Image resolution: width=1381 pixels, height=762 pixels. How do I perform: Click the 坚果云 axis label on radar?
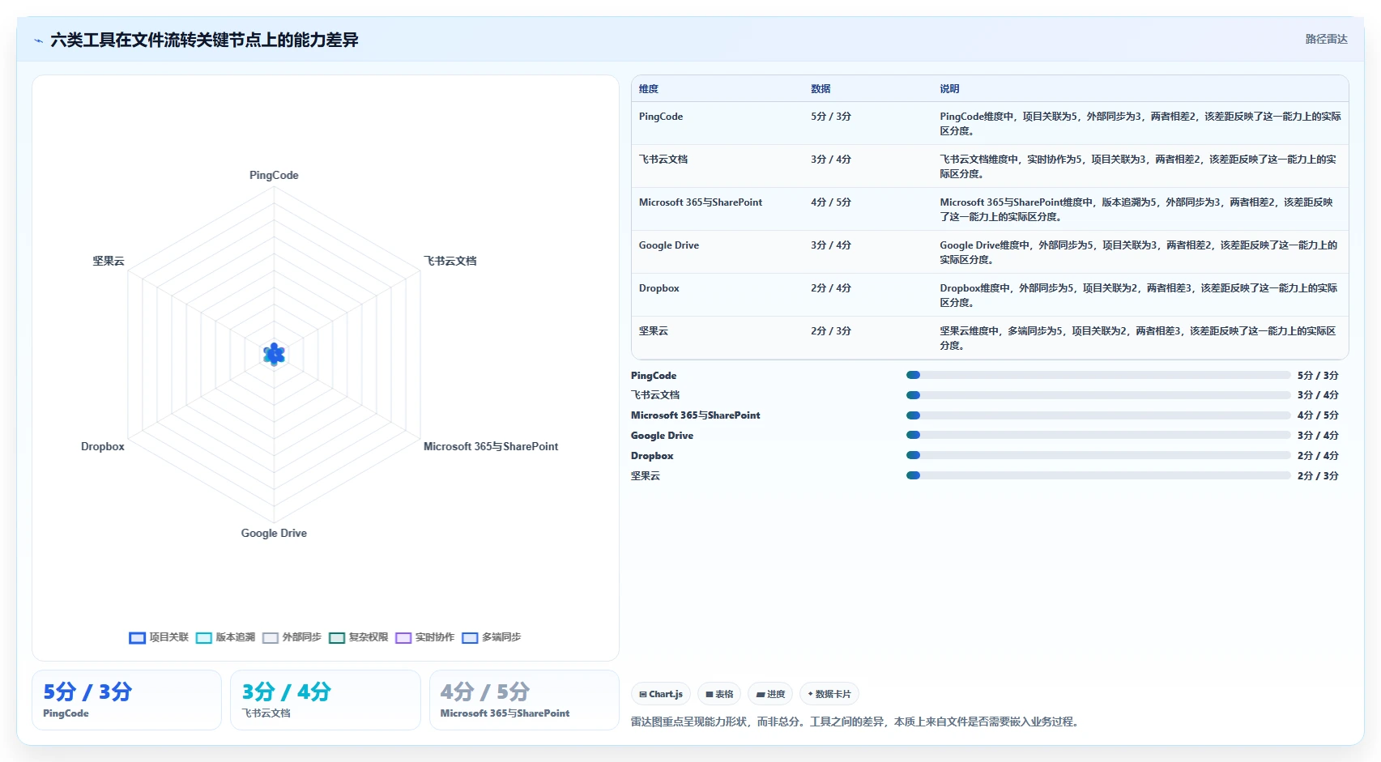(109, 261)
